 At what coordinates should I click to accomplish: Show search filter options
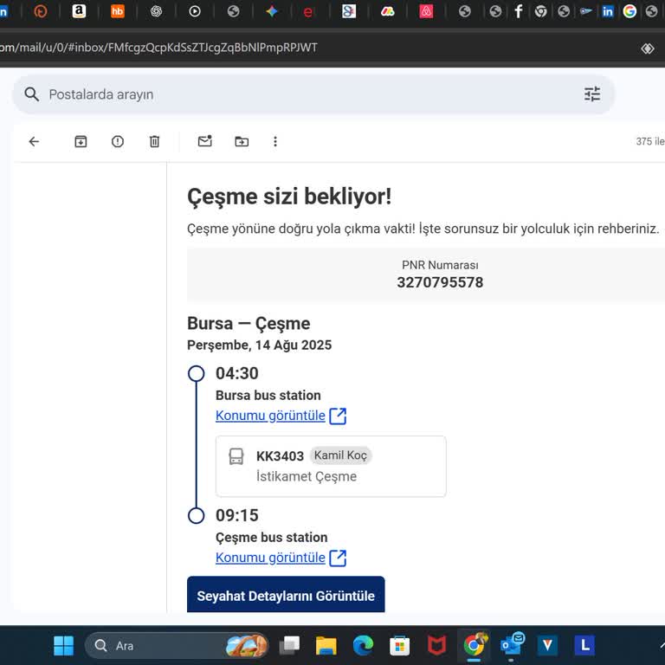(x=592, y=94)
